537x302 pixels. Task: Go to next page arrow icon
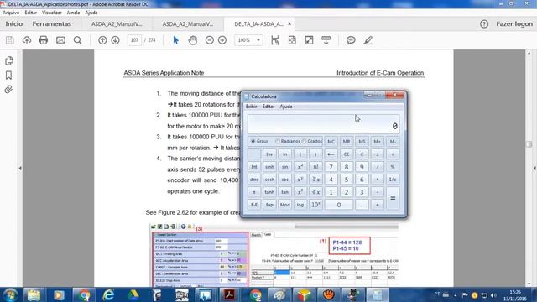coord(116,40)
